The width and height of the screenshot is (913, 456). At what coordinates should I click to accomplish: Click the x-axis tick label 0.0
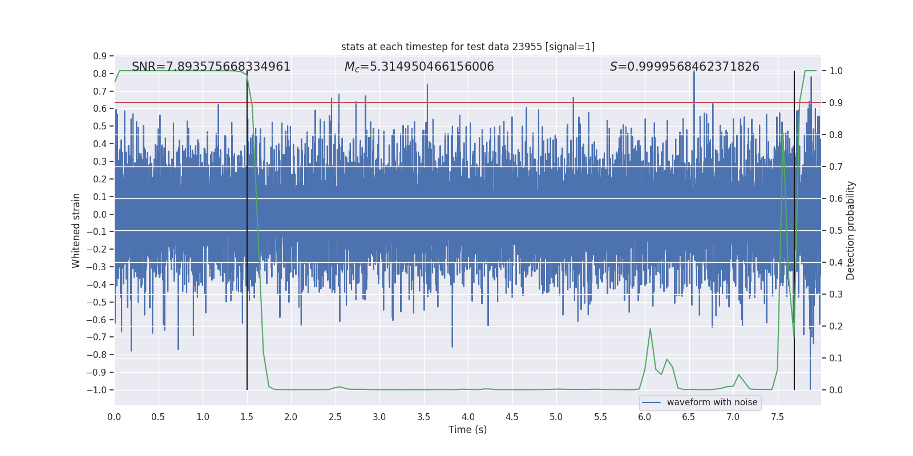point(114,417)
